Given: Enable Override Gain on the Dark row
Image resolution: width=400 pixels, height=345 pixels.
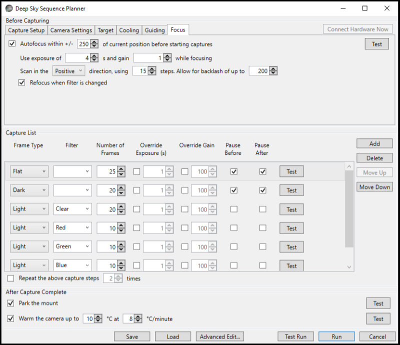Looking at the screenshot, I should tap(184, 190).
